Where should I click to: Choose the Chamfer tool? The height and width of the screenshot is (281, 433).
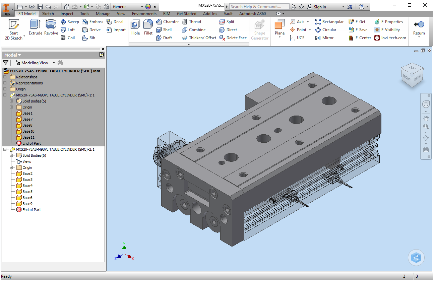[167, 22]
